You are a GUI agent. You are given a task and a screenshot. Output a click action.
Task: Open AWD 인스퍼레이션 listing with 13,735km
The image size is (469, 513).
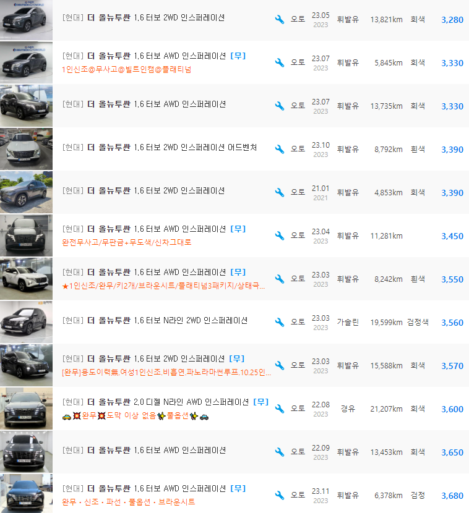point(144,104)
